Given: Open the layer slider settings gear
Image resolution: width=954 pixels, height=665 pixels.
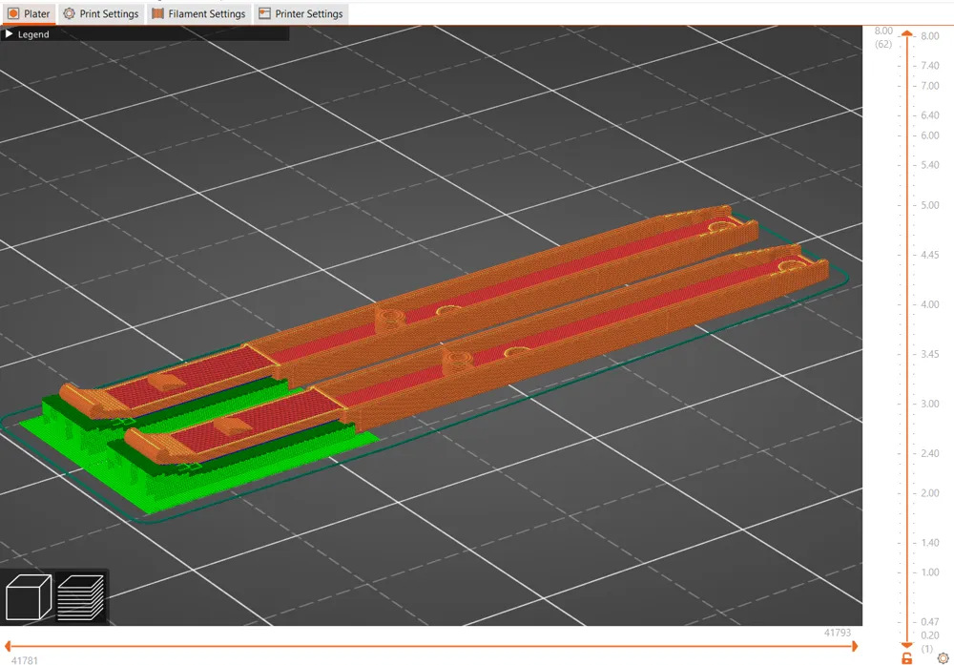Looking at the screenshot, I should [x=944, y=658].
